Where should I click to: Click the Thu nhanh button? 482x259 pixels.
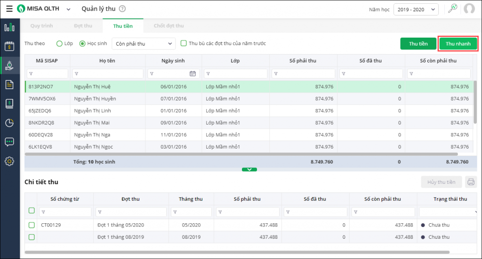(x=458, y=44)
